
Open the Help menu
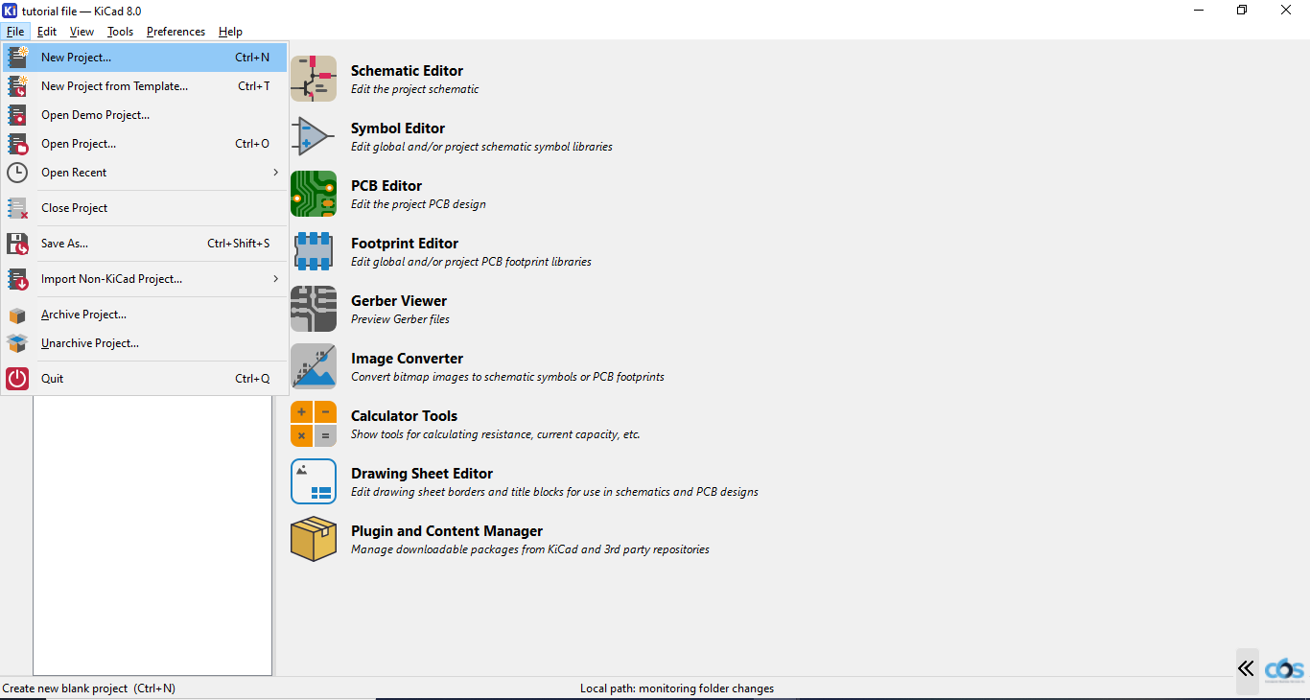click(x=230, y=32)
